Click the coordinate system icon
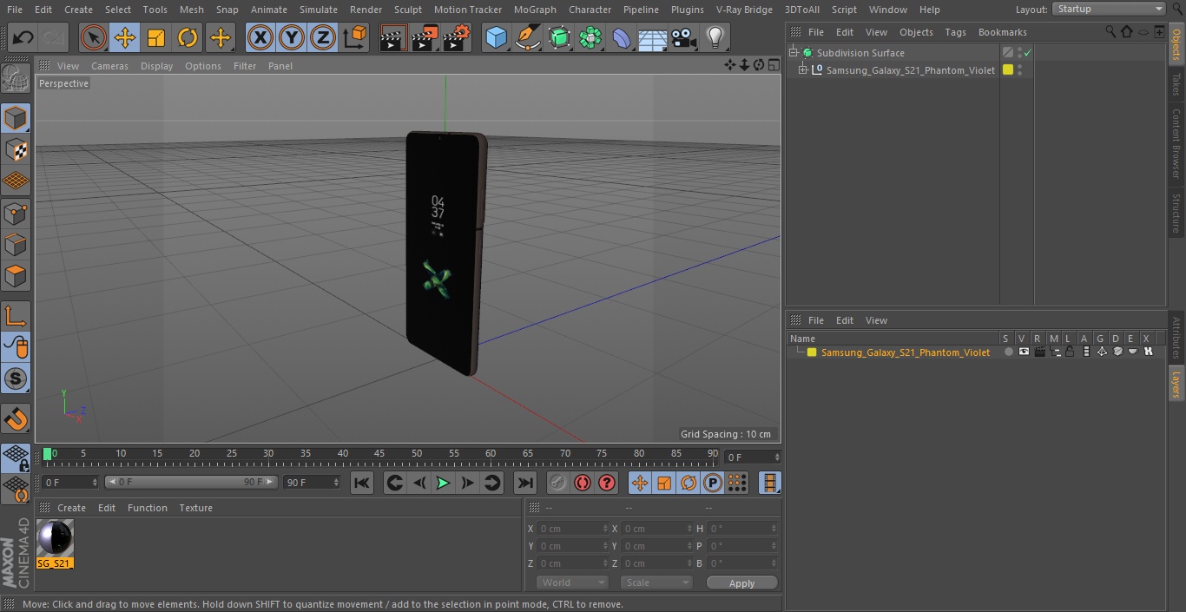Viewport: 1186px width, 612px height. coord(355,37)
